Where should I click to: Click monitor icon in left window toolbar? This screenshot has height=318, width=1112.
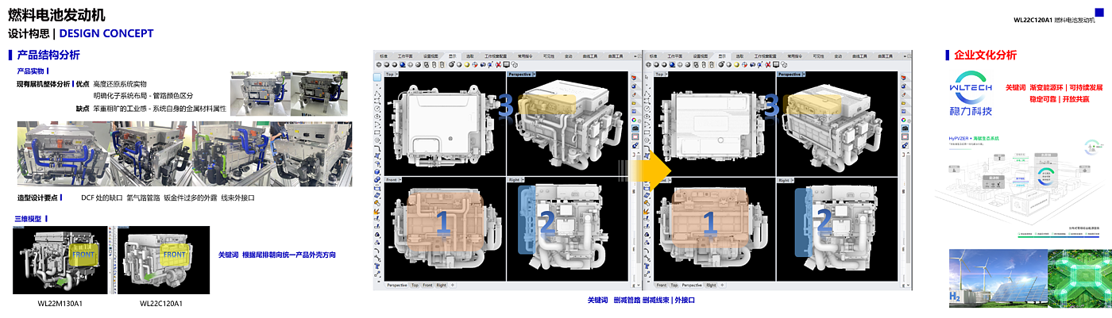point(506,65)
